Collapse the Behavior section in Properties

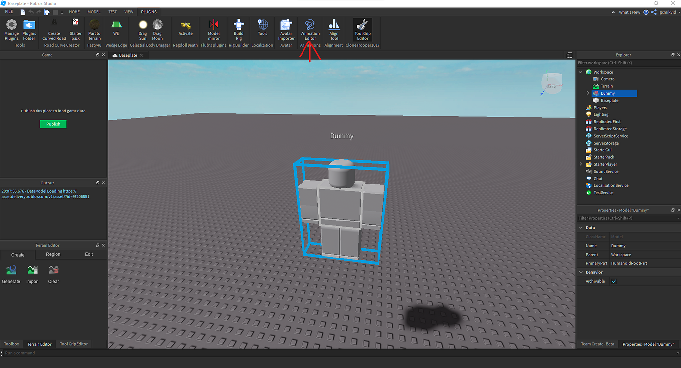coord(581,272)
